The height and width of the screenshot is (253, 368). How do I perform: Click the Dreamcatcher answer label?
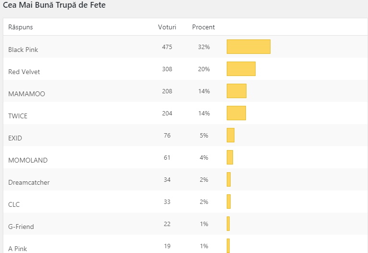coord(29,182)
